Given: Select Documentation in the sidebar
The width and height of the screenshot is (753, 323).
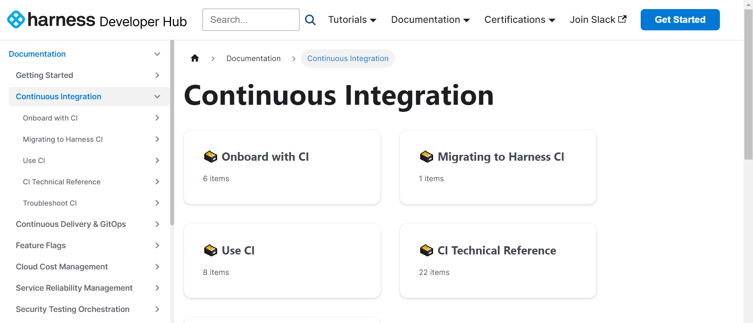Looking at the screenshot, I should (x=37, y=54).
